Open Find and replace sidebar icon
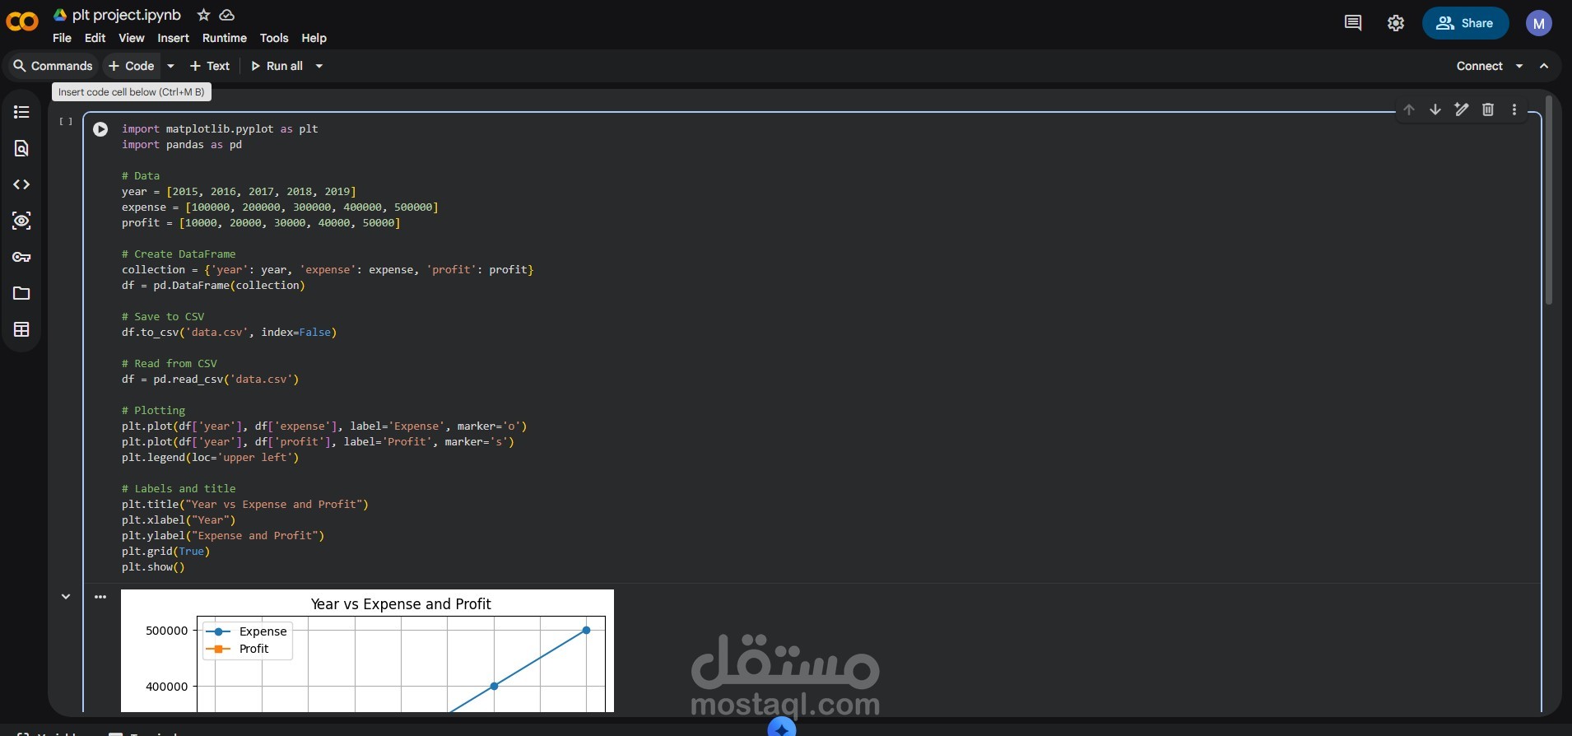This screenshot has width=1572, height=736. (x=21, y=148)
